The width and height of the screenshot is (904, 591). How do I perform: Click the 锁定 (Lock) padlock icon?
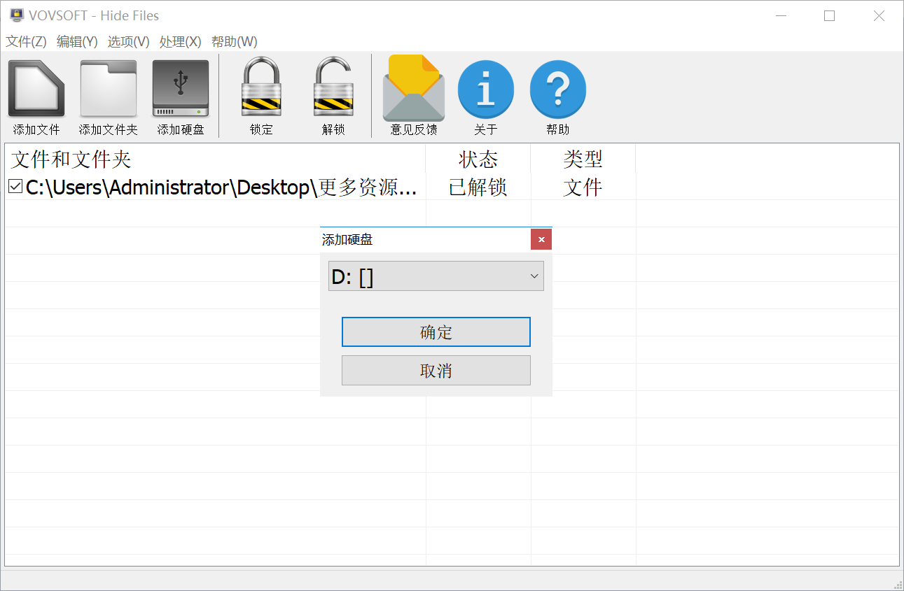(x=261, y=87)
